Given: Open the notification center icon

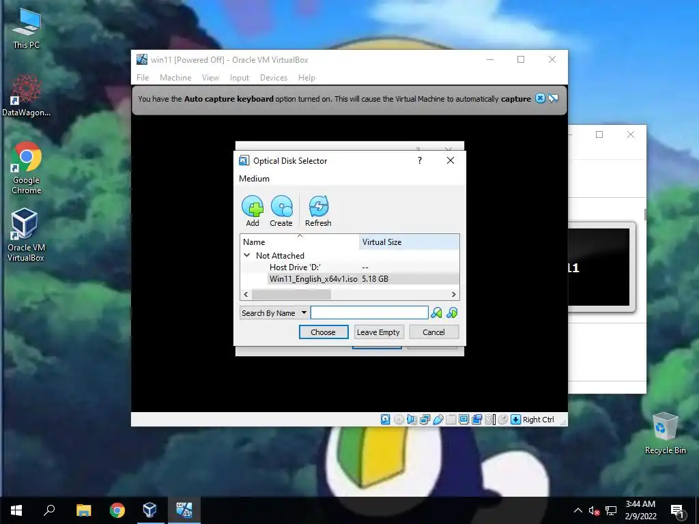Looking at the screenshot, I should coord(678,512).
